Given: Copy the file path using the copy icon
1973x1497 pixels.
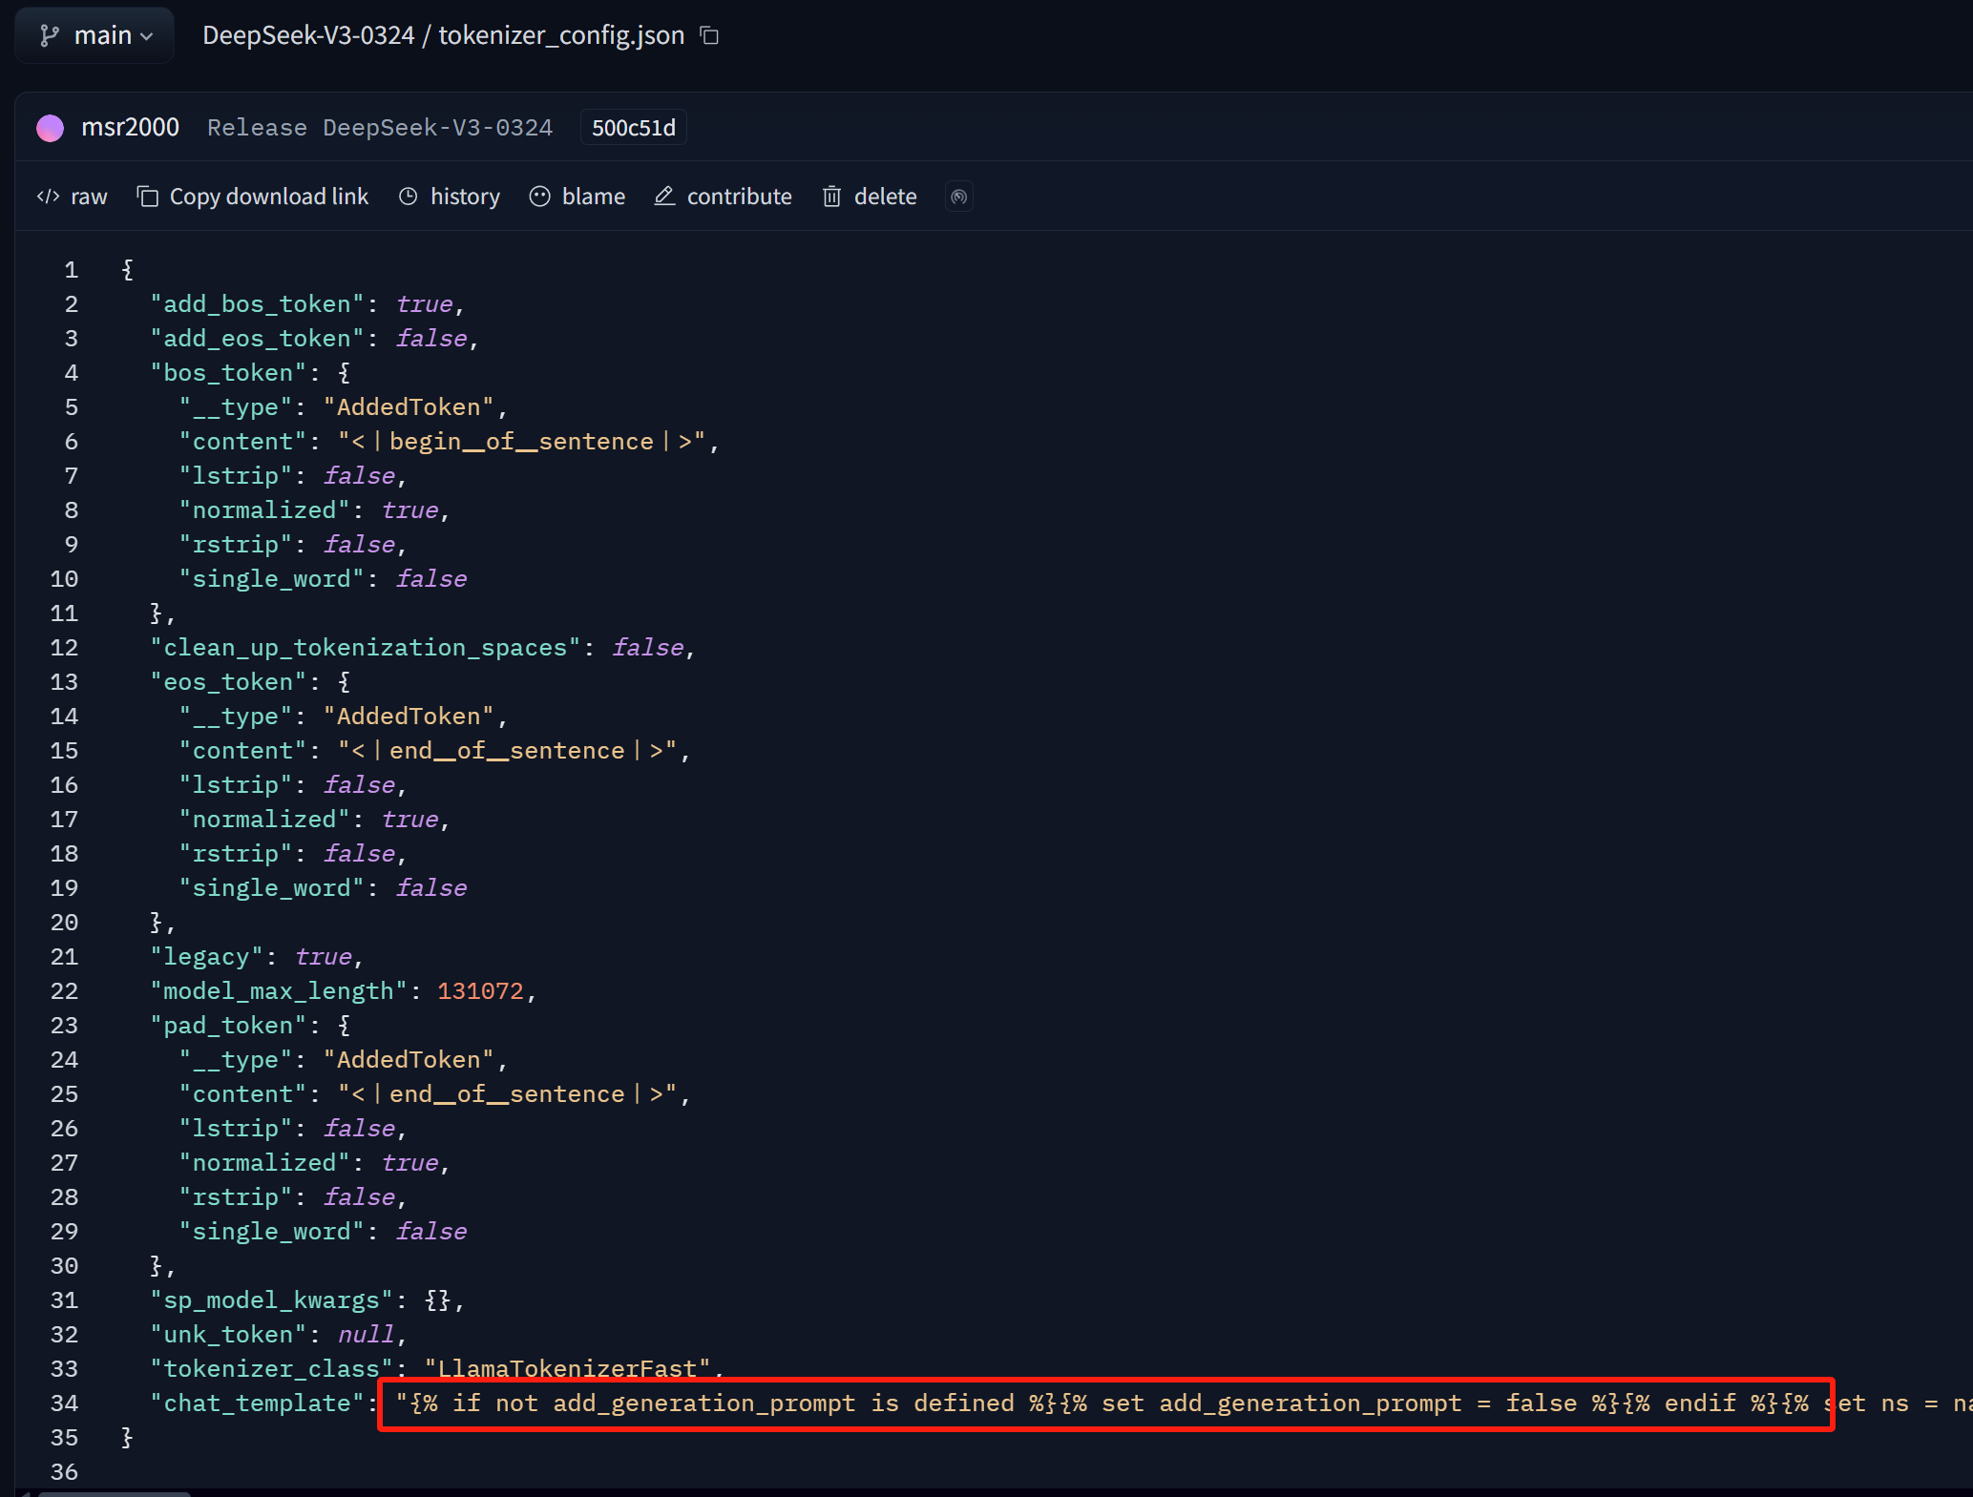Looking at the screenshot, I should tap(709, 35).
